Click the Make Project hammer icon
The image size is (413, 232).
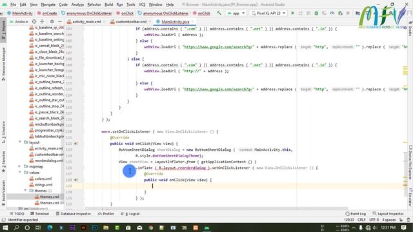pos(219,13)
